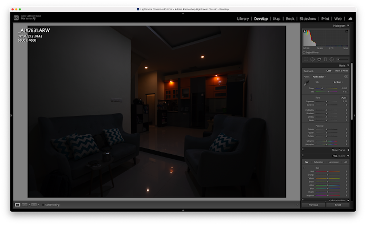
Task: Click the right panel vertical scrollbar
Action: (x=352, y=91)
